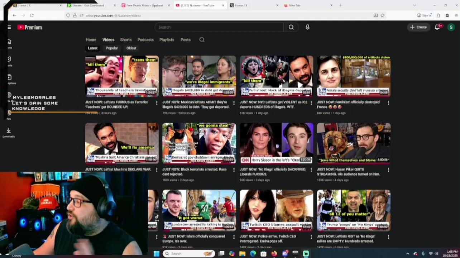Filter videos by Oldest
Viewport: 460px width, 258px height.
[x=131, y=48]
